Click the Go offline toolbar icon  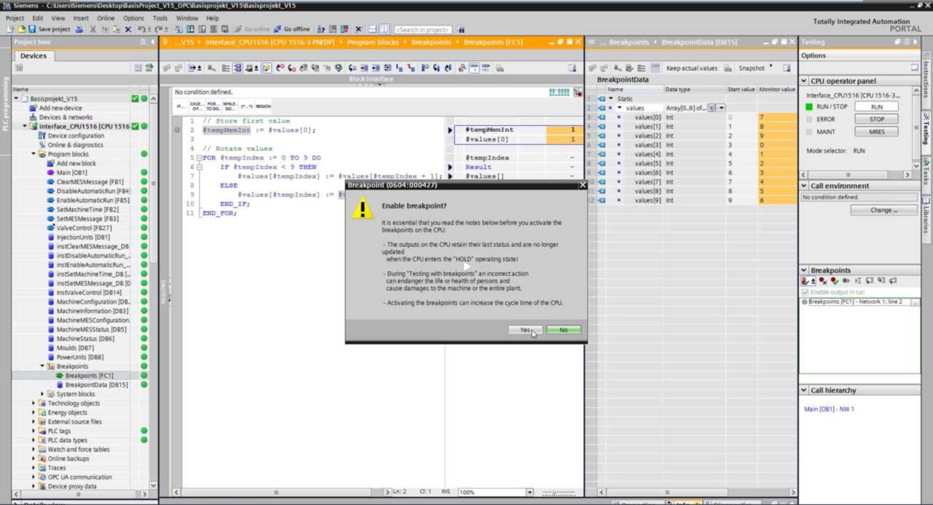[x=277, y=29]
